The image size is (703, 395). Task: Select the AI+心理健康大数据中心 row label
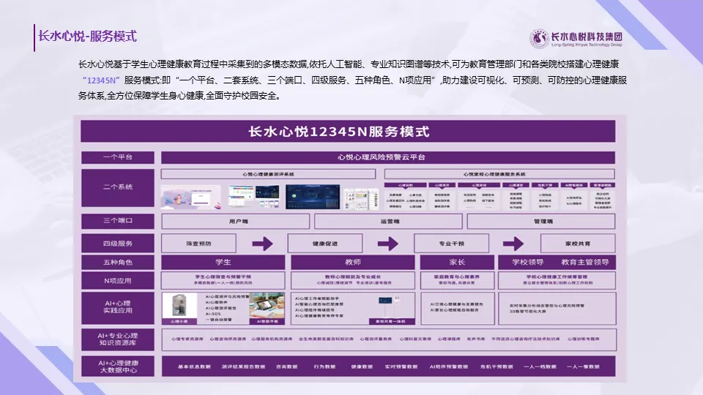[x=118, y=366]
